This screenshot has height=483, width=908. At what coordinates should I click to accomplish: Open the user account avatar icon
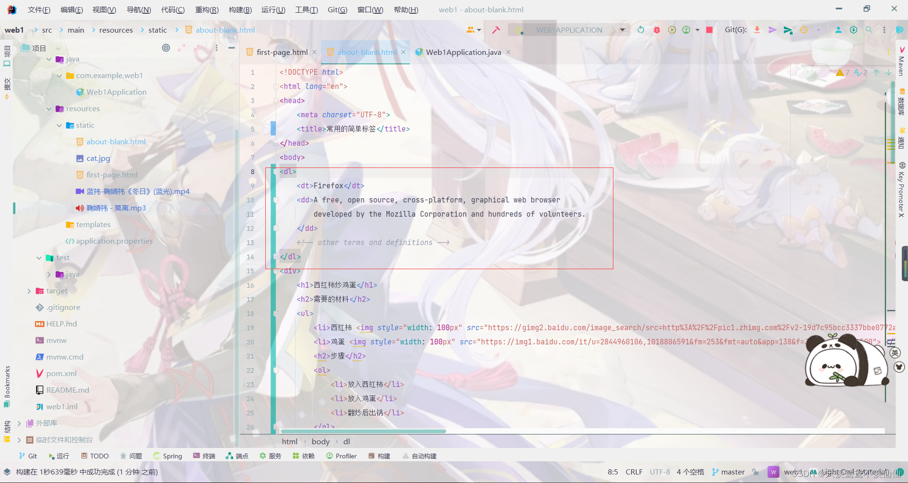point(838,30)
